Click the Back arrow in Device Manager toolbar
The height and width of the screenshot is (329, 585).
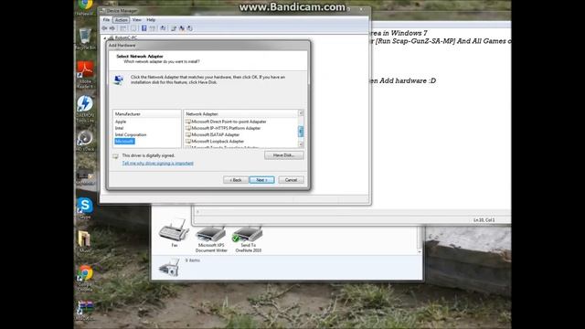(105, 28)
